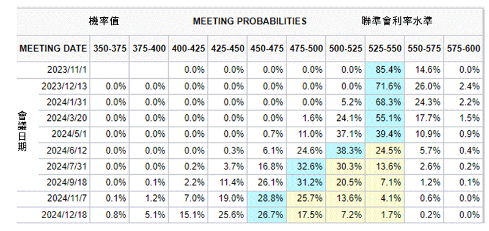The height and width of the screenshot is (231, 489).
Task: Click the 450-475 column header
Action: point(267,49)
